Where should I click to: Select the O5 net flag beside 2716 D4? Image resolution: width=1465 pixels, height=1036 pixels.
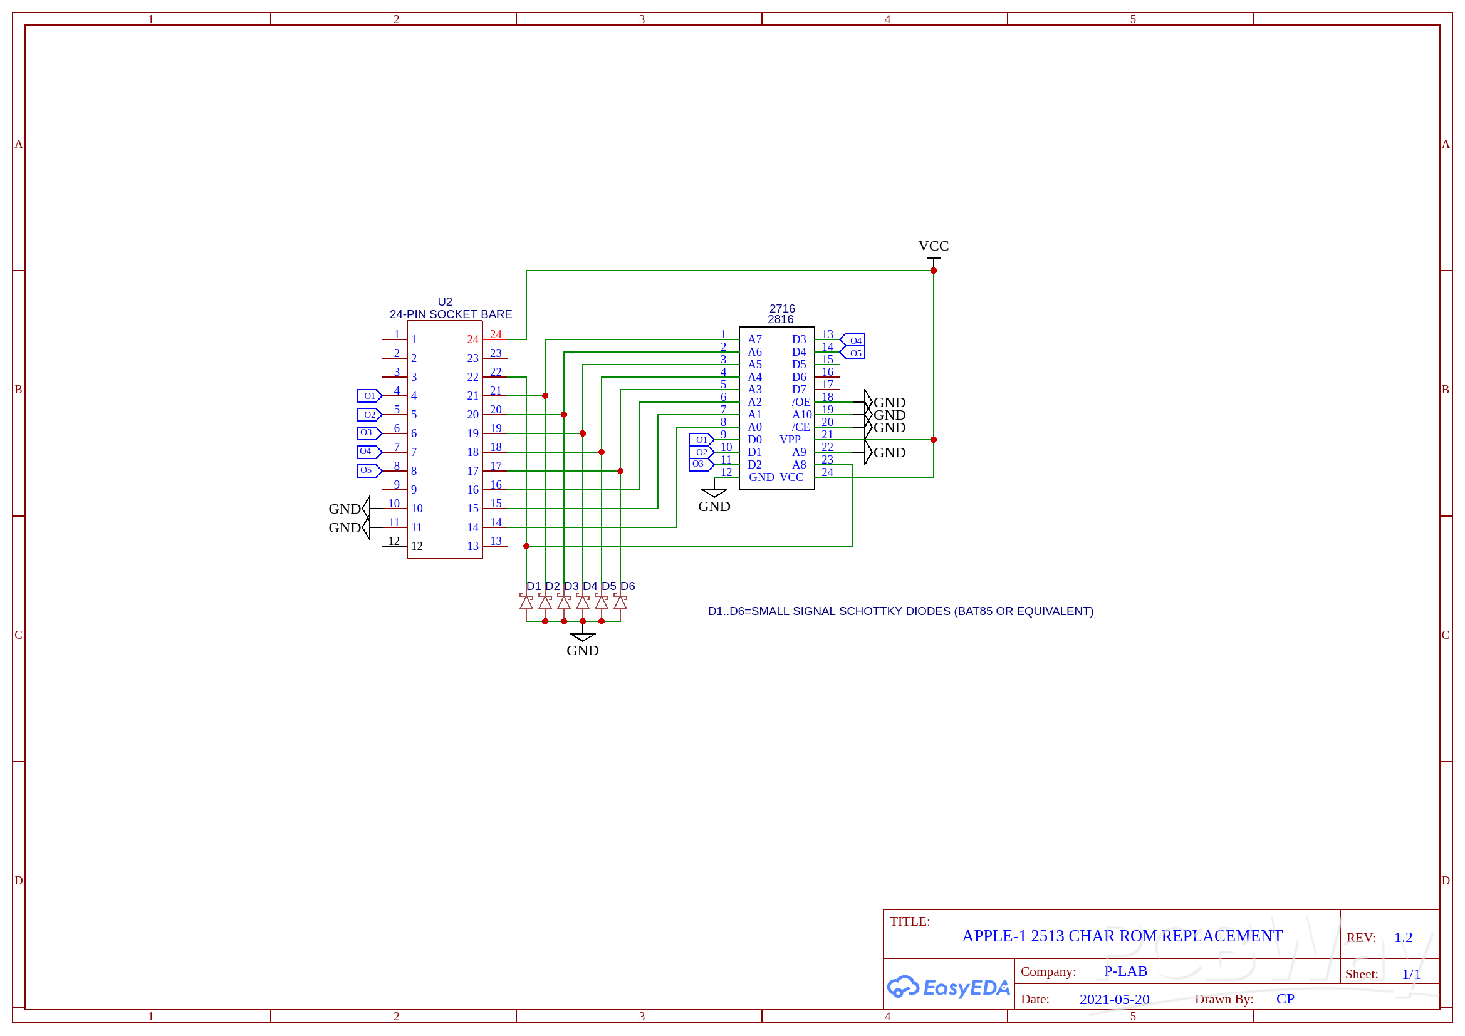852,353
